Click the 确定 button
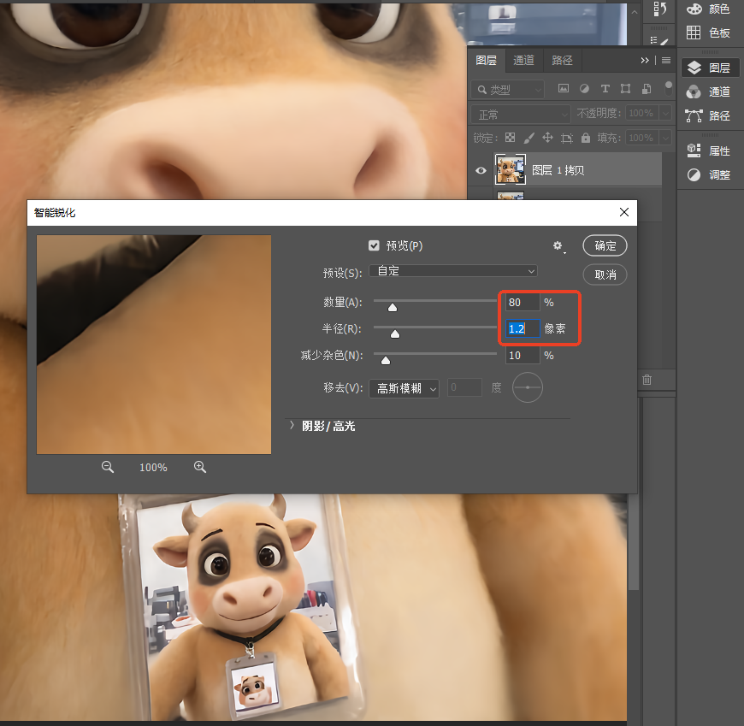The width and height of the screenshot is (744, 726). pos(605,245)
